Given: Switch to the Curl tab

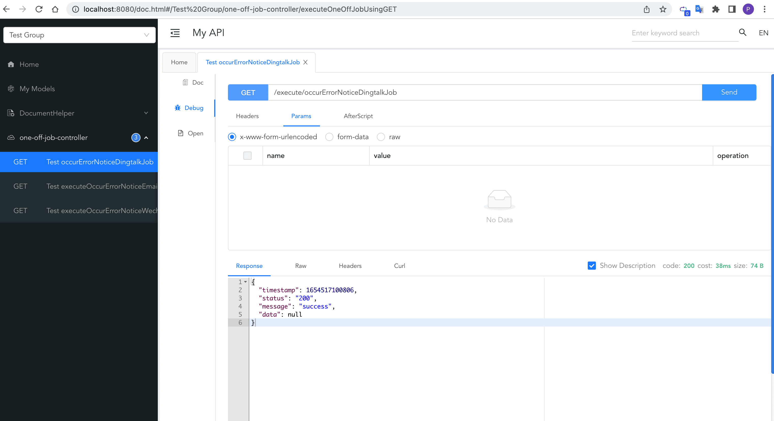Looking at the screenshot, I should [399, 266].
